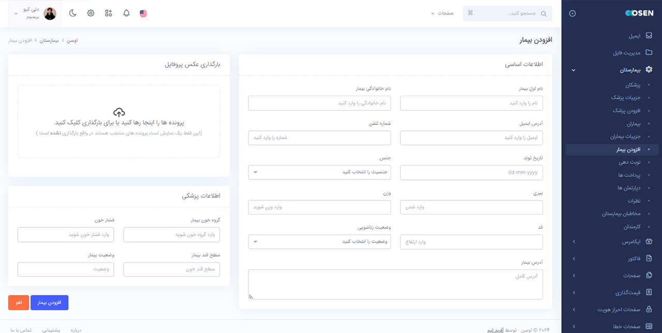Click the بیمارستان gear-shaped section icon
Screen dimensions: 662x333
pos(650,69)
